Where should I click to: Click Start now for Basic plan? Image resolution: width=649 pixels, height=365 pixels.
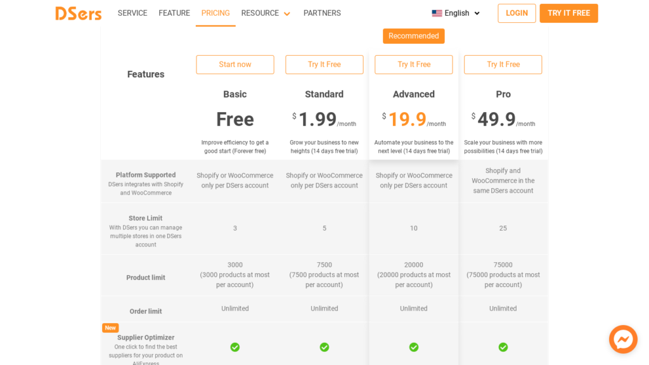tap(235, 65)
